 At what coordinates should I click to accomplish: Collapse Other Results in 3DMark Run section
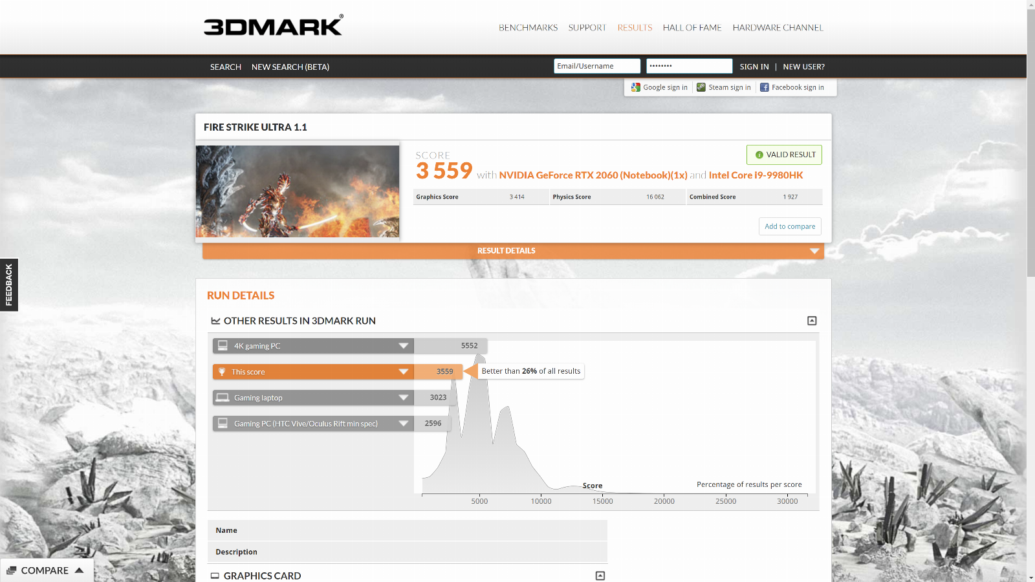click(x=812, y=321)
